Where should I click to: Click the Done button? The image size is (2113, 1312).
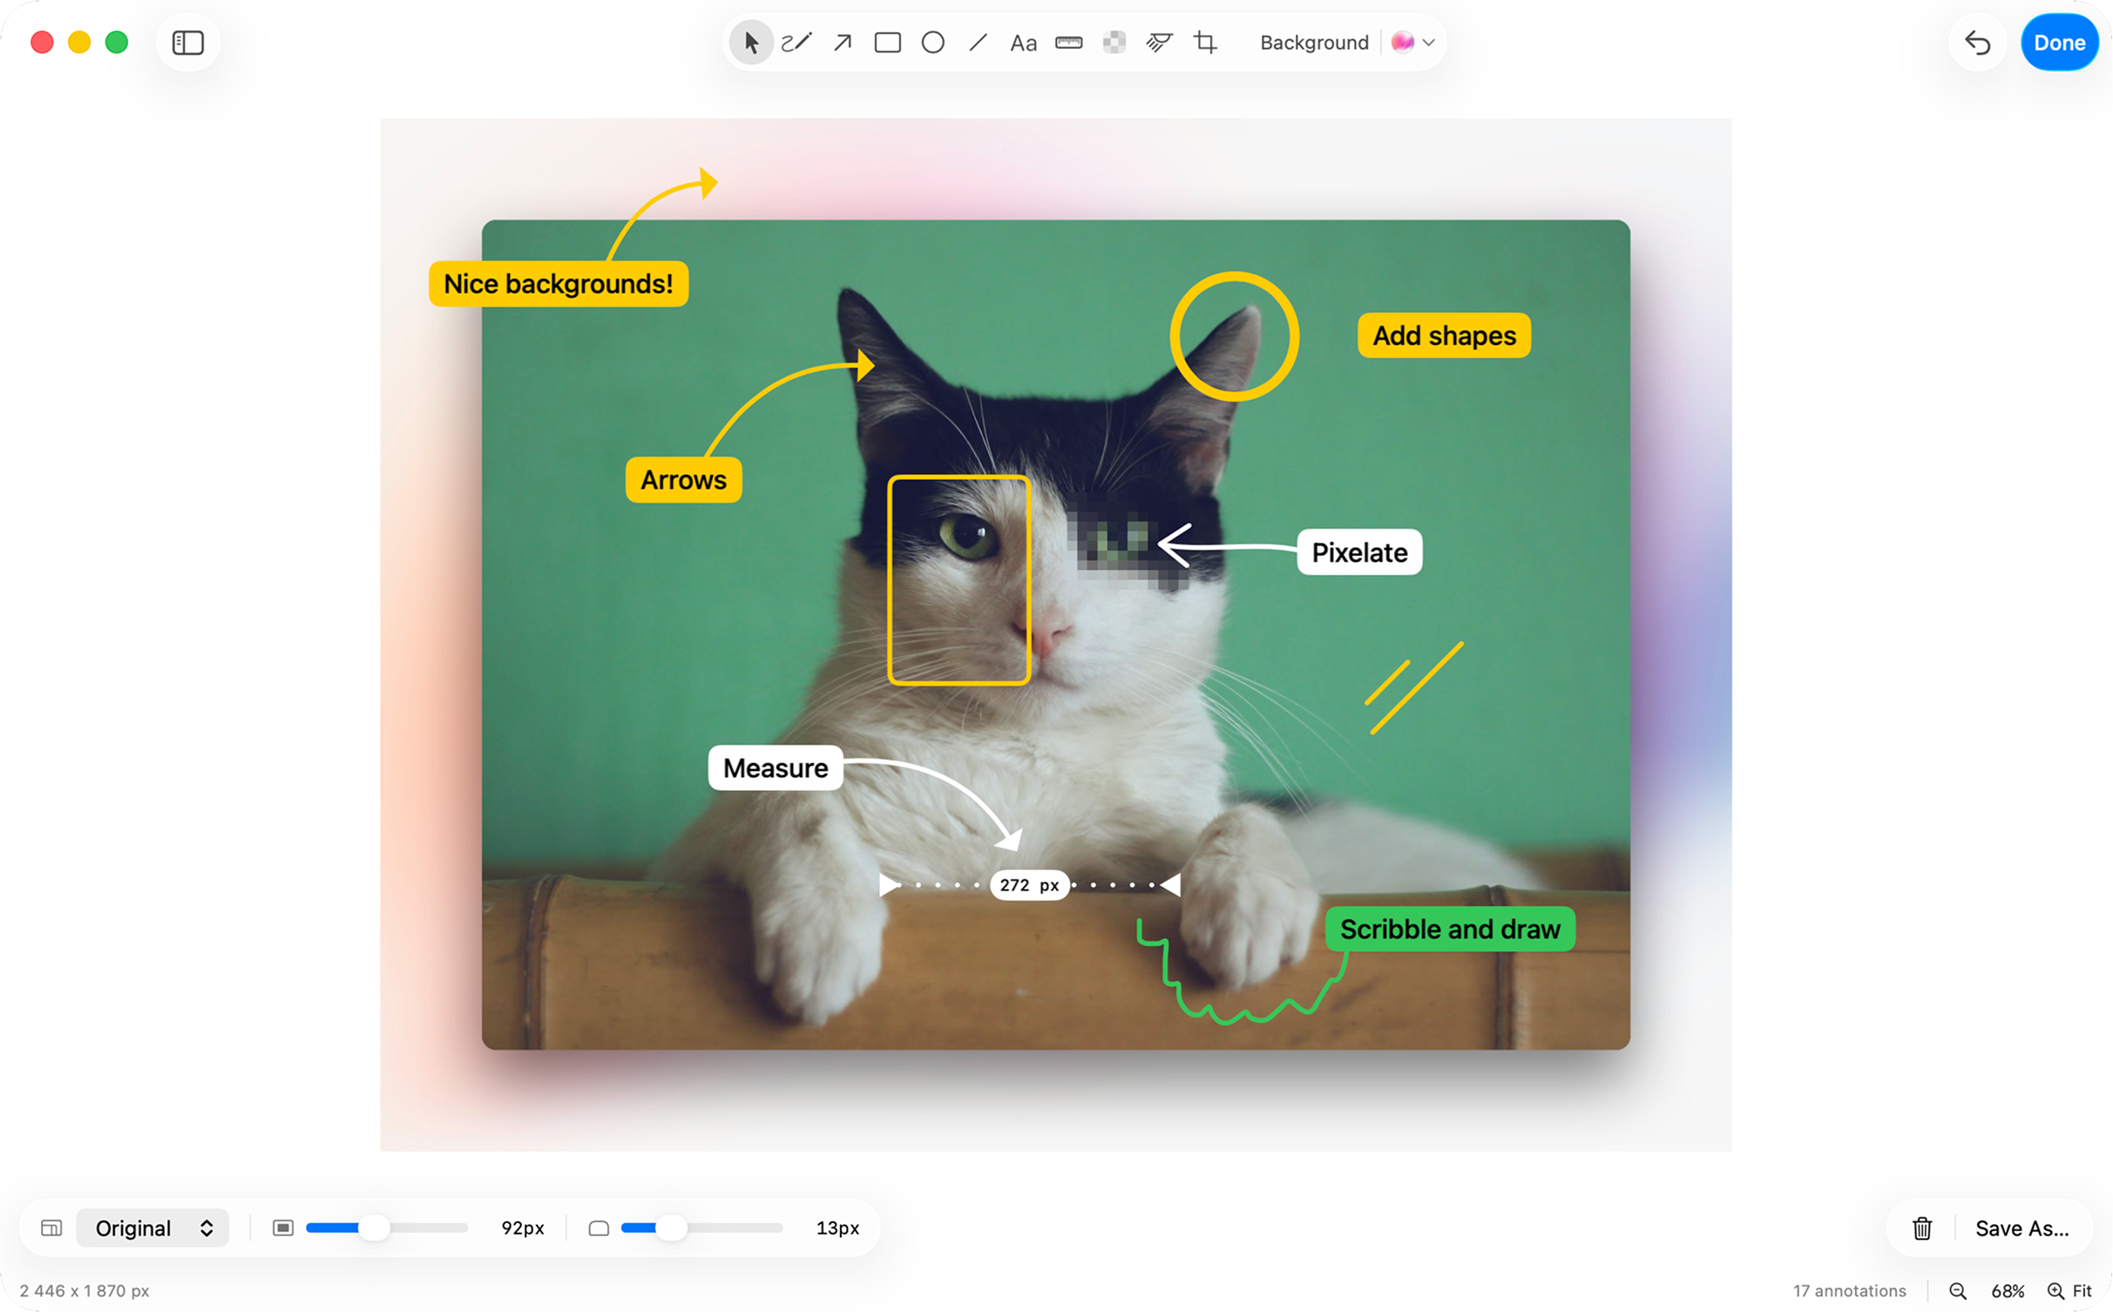[x=2058, y=43]
